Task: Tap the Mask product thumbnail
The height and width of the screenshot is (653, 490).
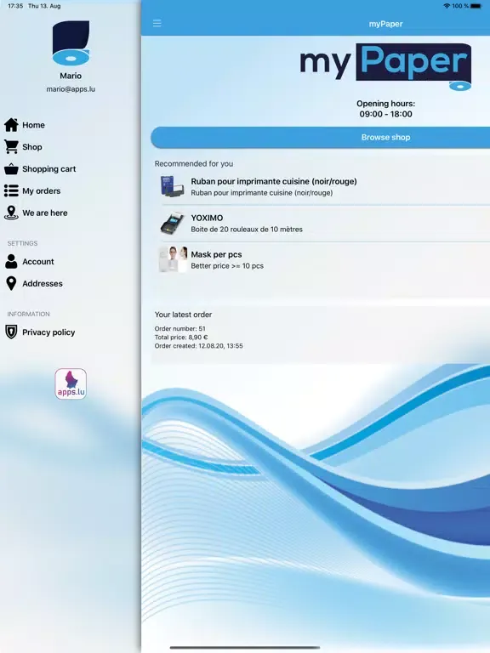Action: pyautogui.click(x=173, y=259)
